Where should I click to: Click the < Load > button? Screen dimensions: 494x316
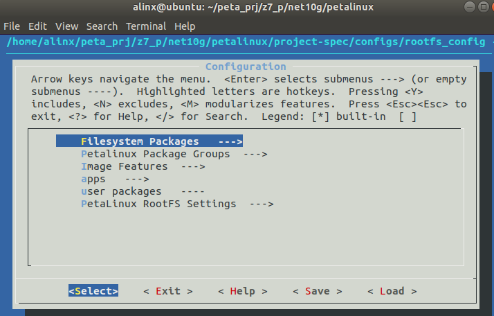pyautogui.click(x=392, y=291)
